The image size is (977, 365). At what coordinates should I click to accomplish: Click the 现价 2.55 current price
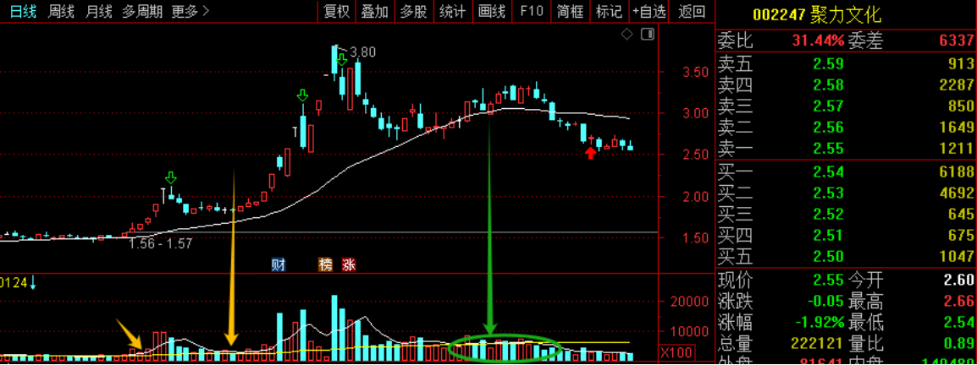coord(829,279)
